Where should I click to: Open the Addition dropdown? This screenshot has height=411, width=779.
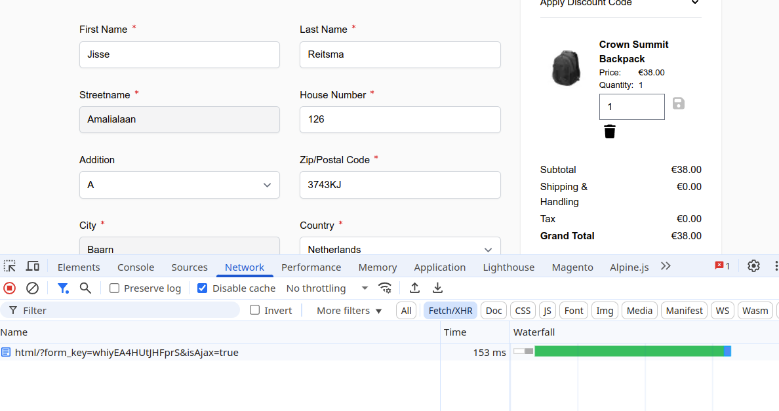(180, 185)
